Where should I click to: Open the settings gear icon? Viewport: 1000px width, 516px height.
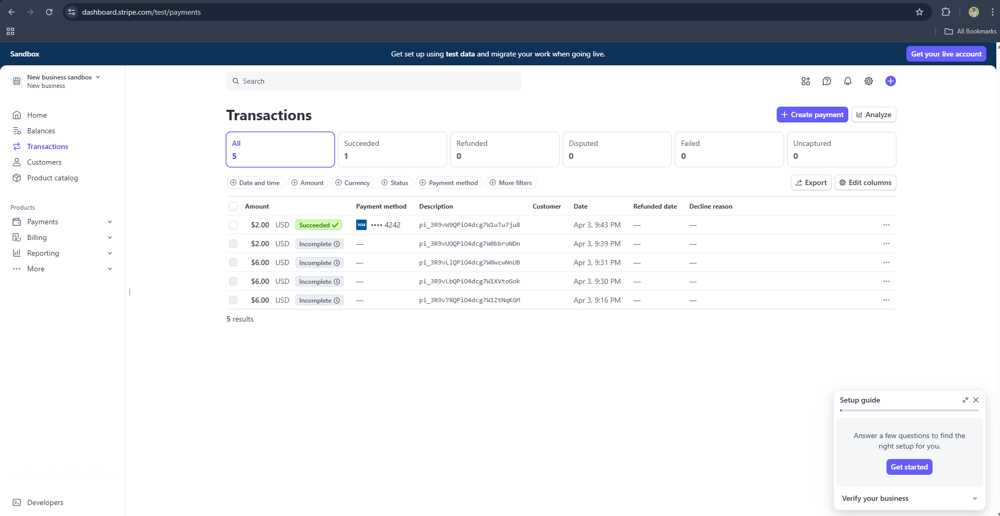click(x=868, y=81)
